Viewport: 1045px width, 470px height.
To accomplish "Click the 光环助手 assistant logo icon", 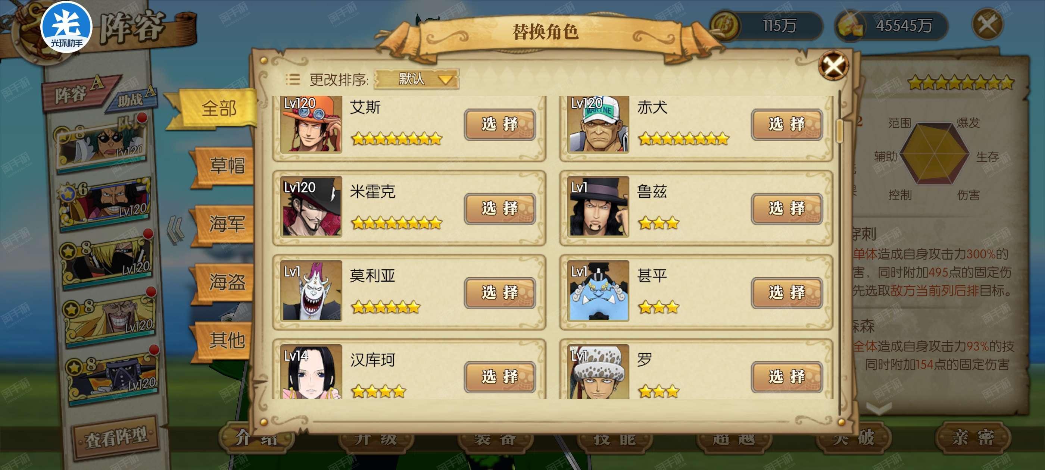I will 66,27.
